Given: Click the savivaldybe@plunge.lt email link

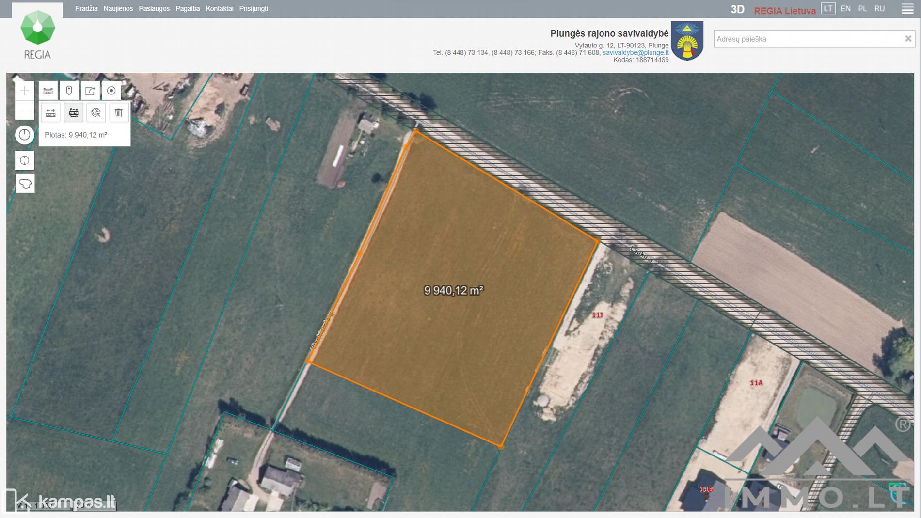Looking at the screenshot, I should coord(635,53).
